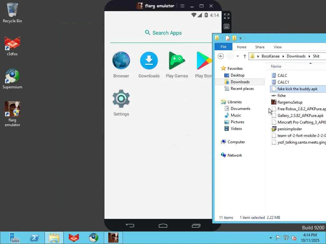Click r3dfox icon on the taskbar
The image size is (326, 244).
pyautogui.click(x=74, y=238)
